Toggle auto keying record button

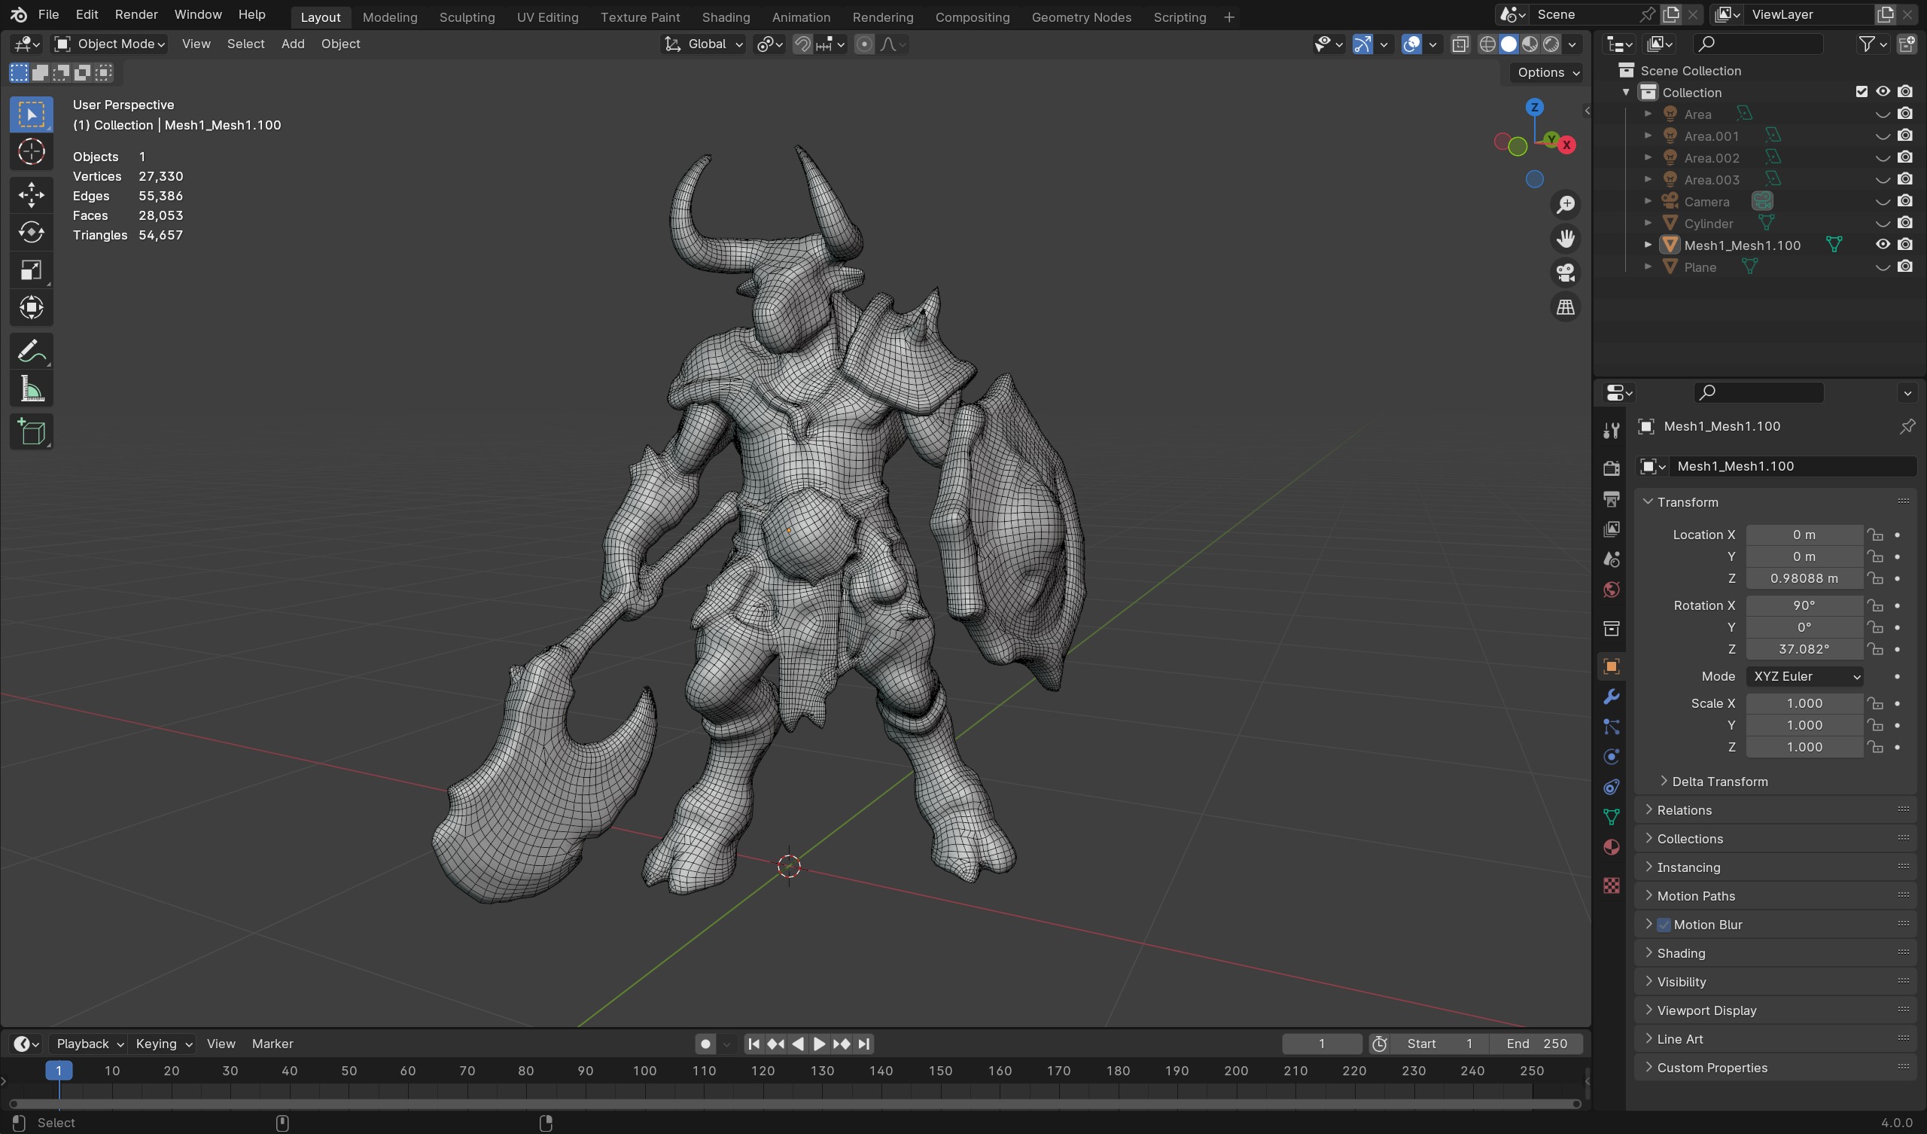pos(705,1044)
